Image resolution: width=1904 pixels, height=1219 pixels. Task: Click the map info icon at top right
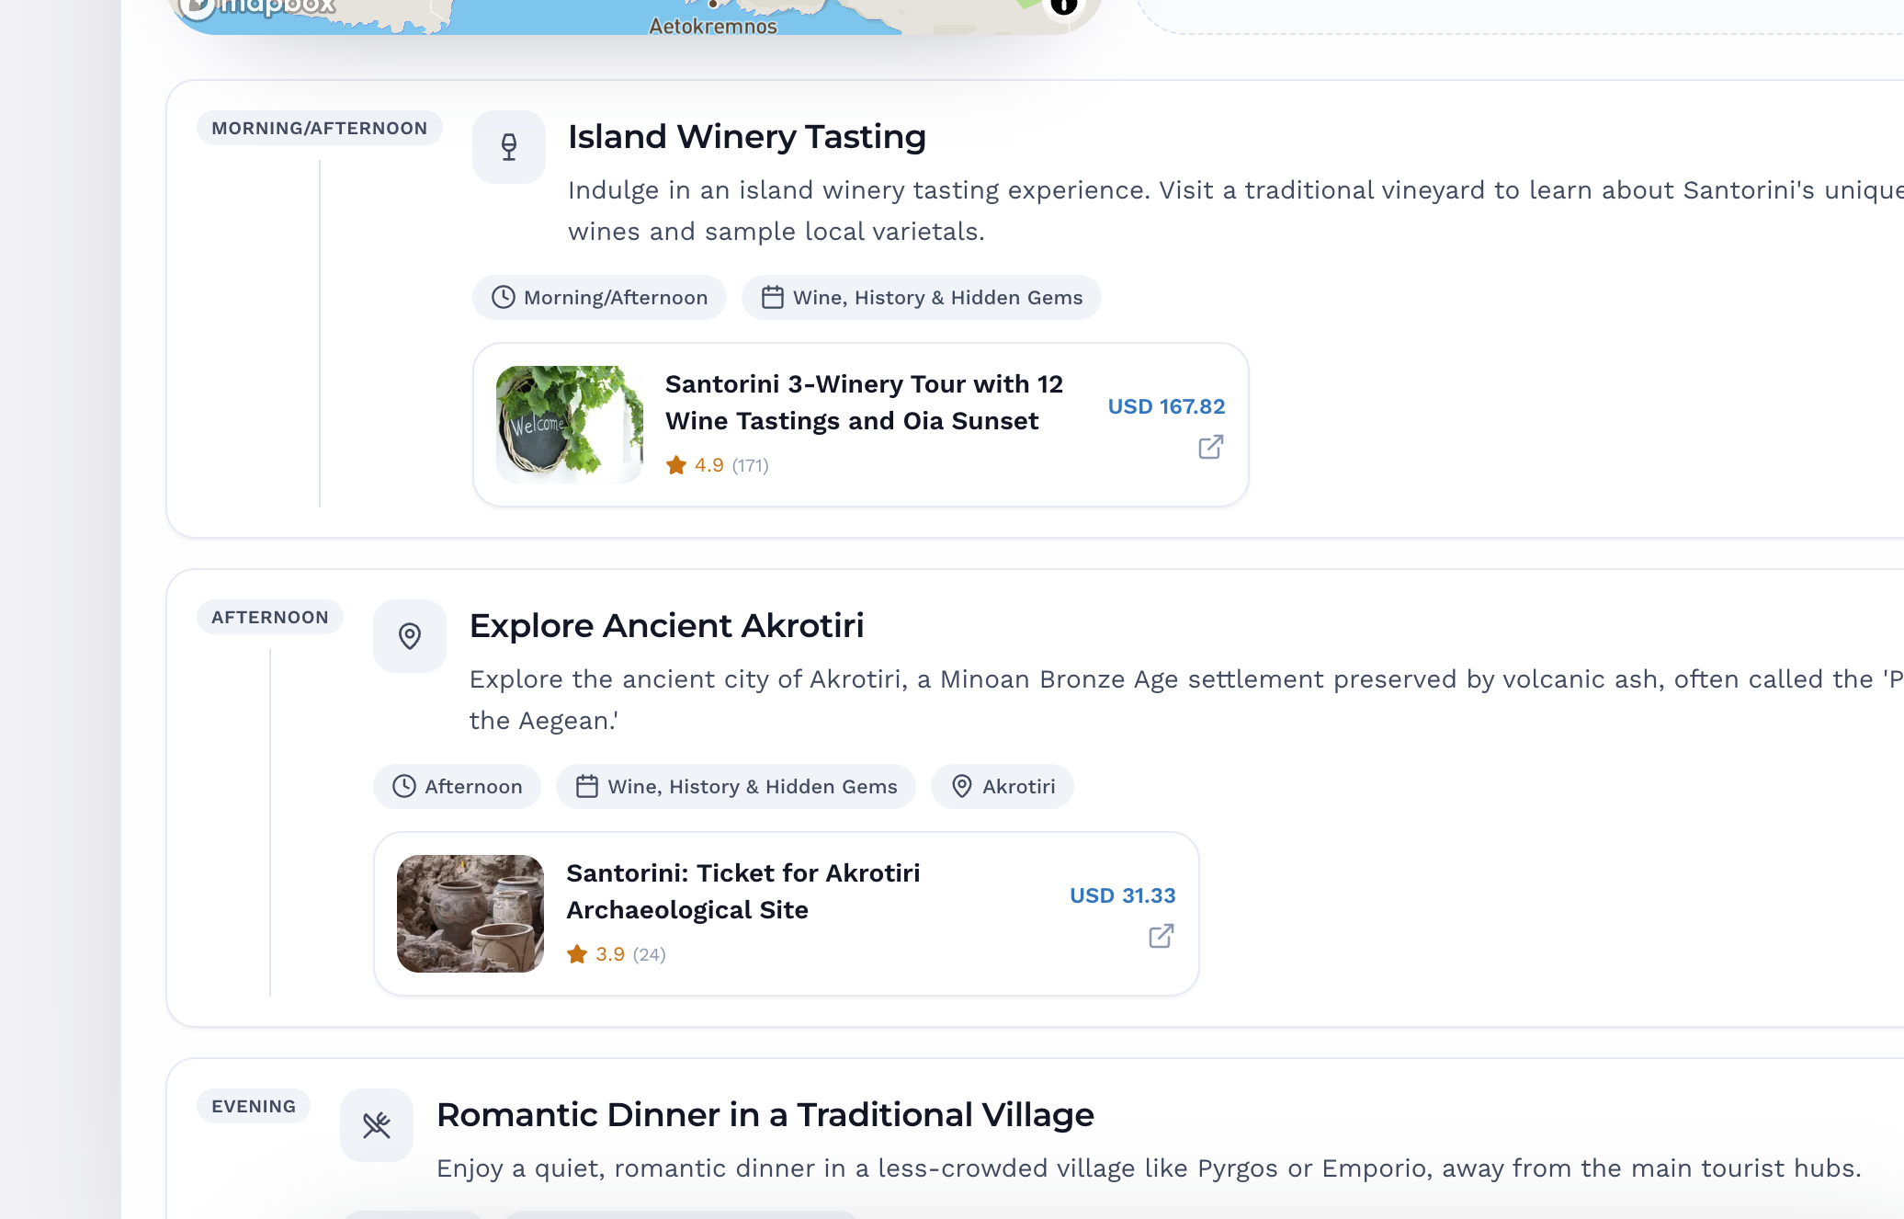click(1063, 6)
